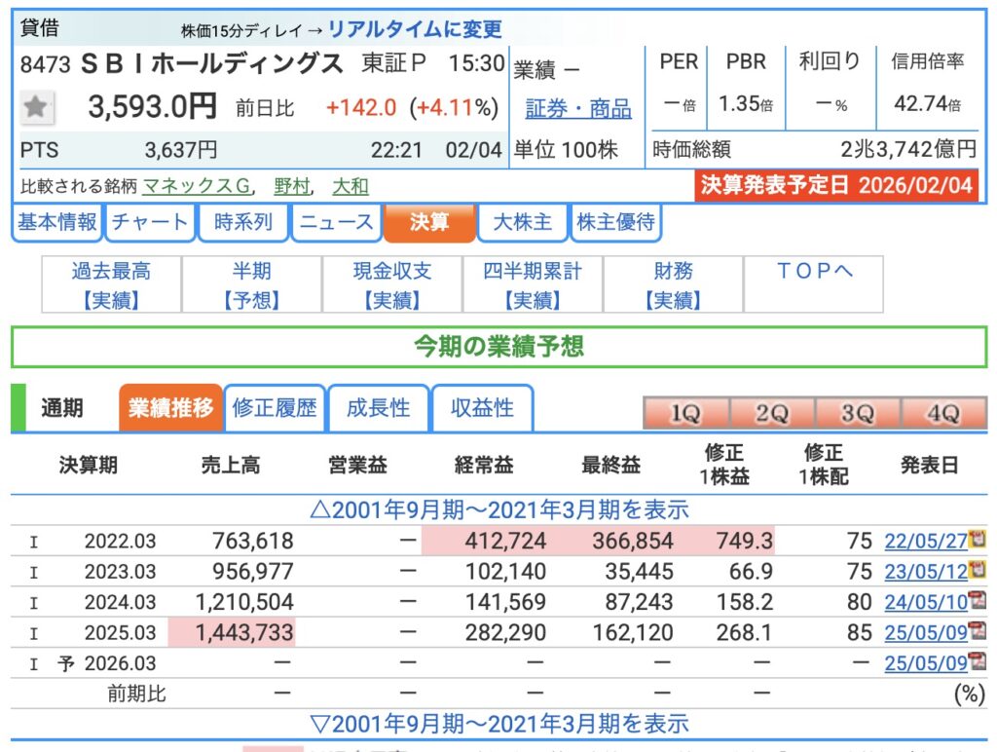Viewport: 997px width, 752px height.
Task: Open PDF icon beside 24/05/10 date
Action: click(x=978, y=601)
